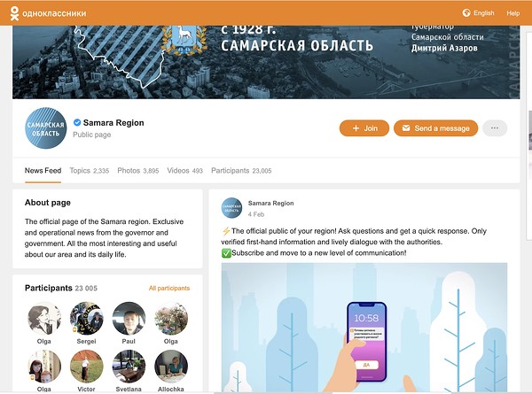Open the Help link in header

click(513, 13)
